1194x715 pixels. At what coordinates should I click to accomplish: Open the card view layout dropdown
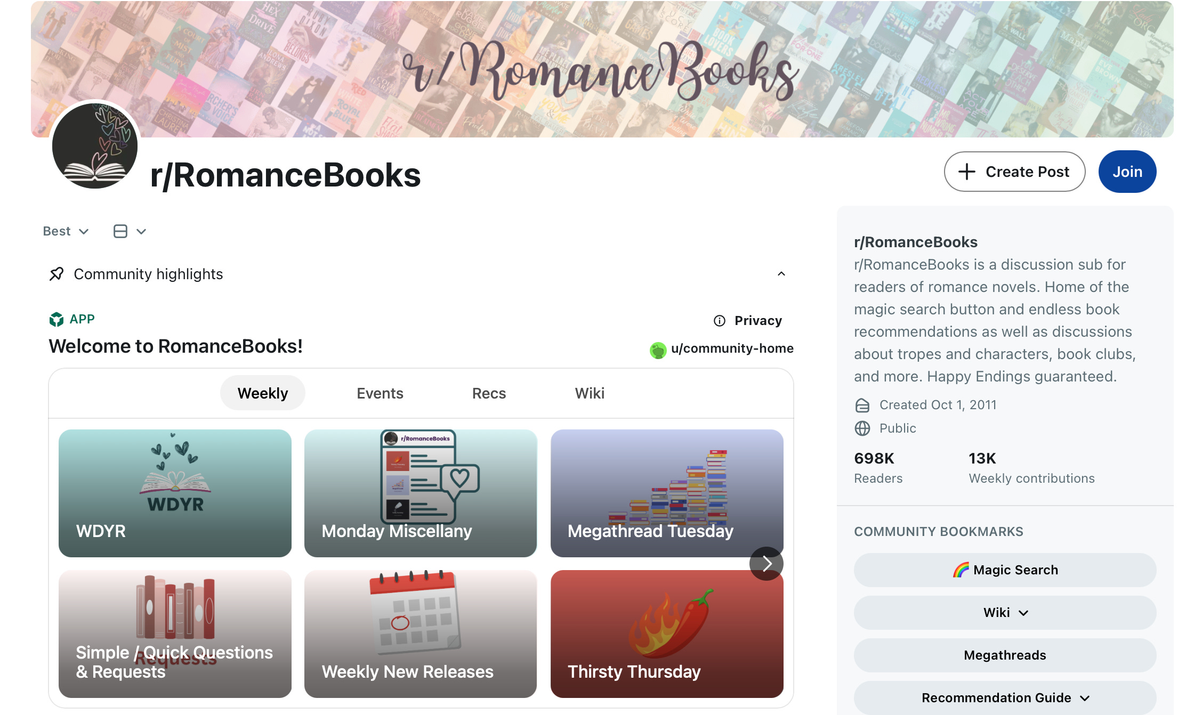[130, 231]
